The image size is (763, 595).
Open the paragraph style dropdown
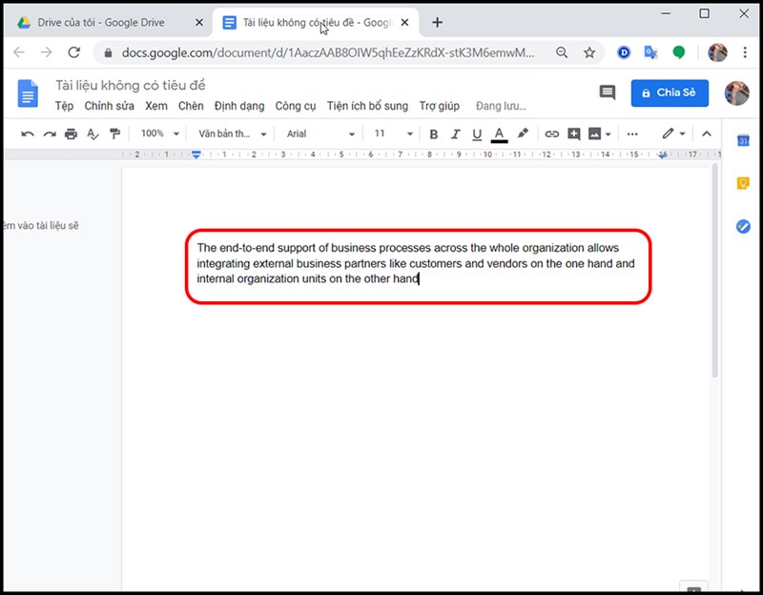[x=232, y=133]
